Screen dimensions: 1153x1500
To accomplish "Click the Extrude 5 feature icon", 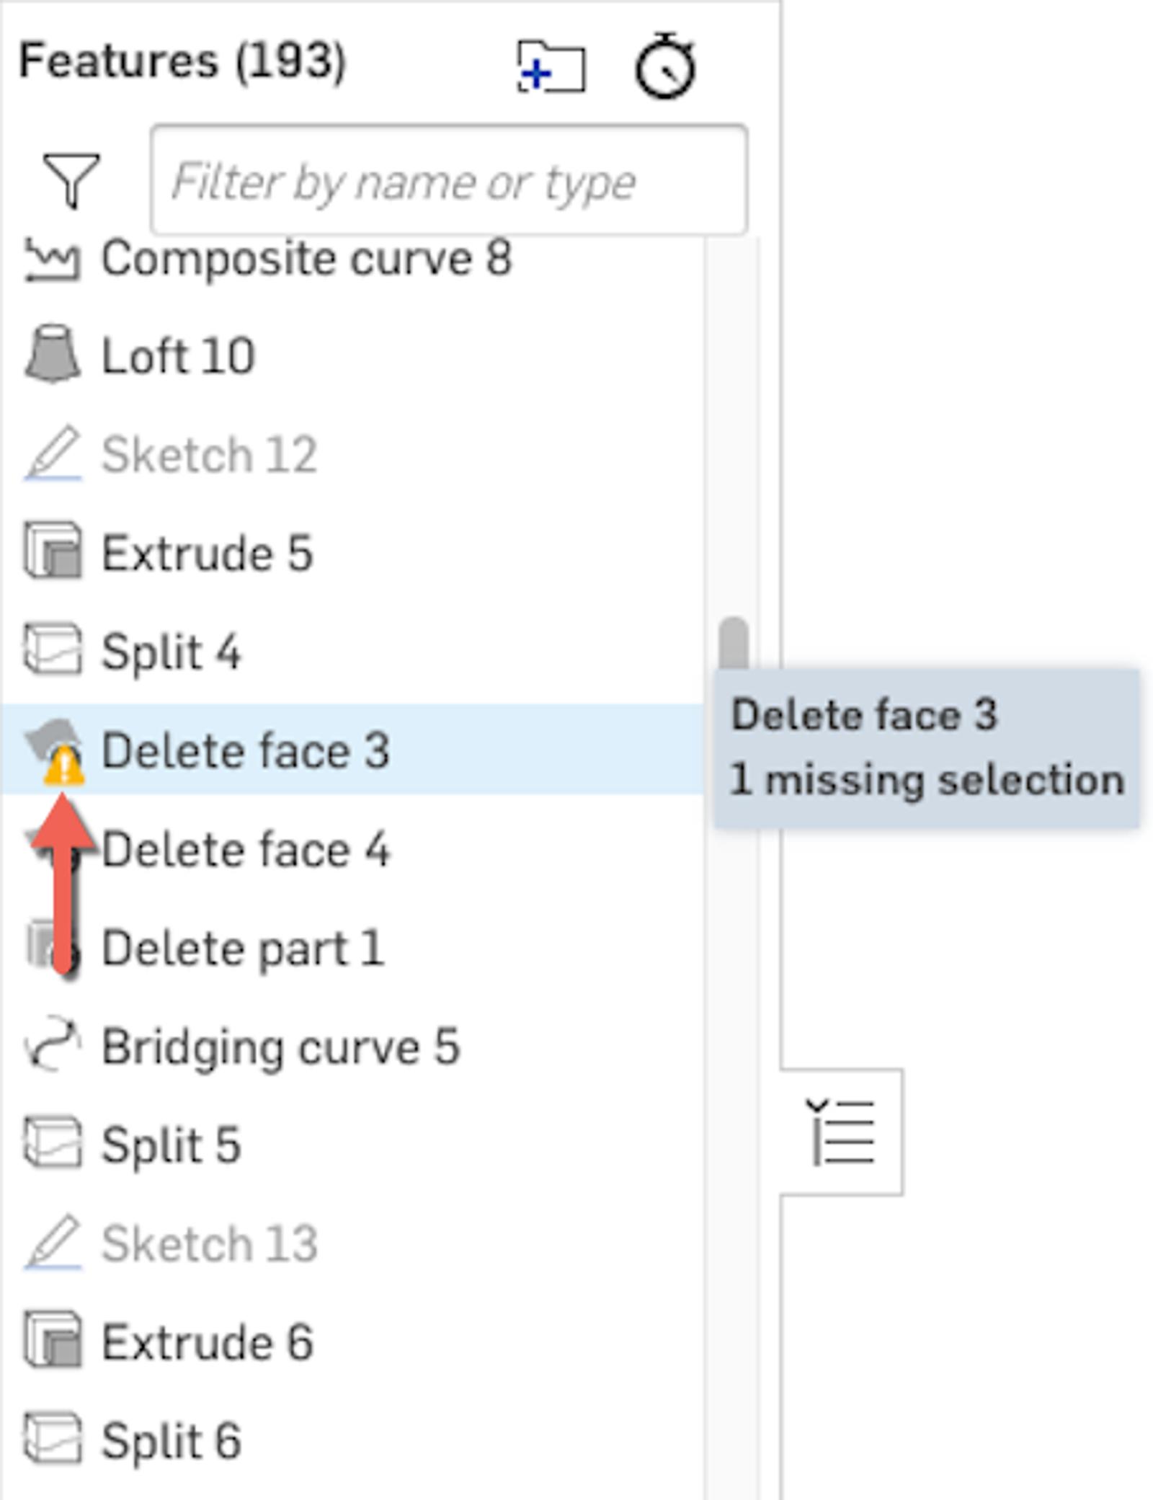I will tap(53, 551).
